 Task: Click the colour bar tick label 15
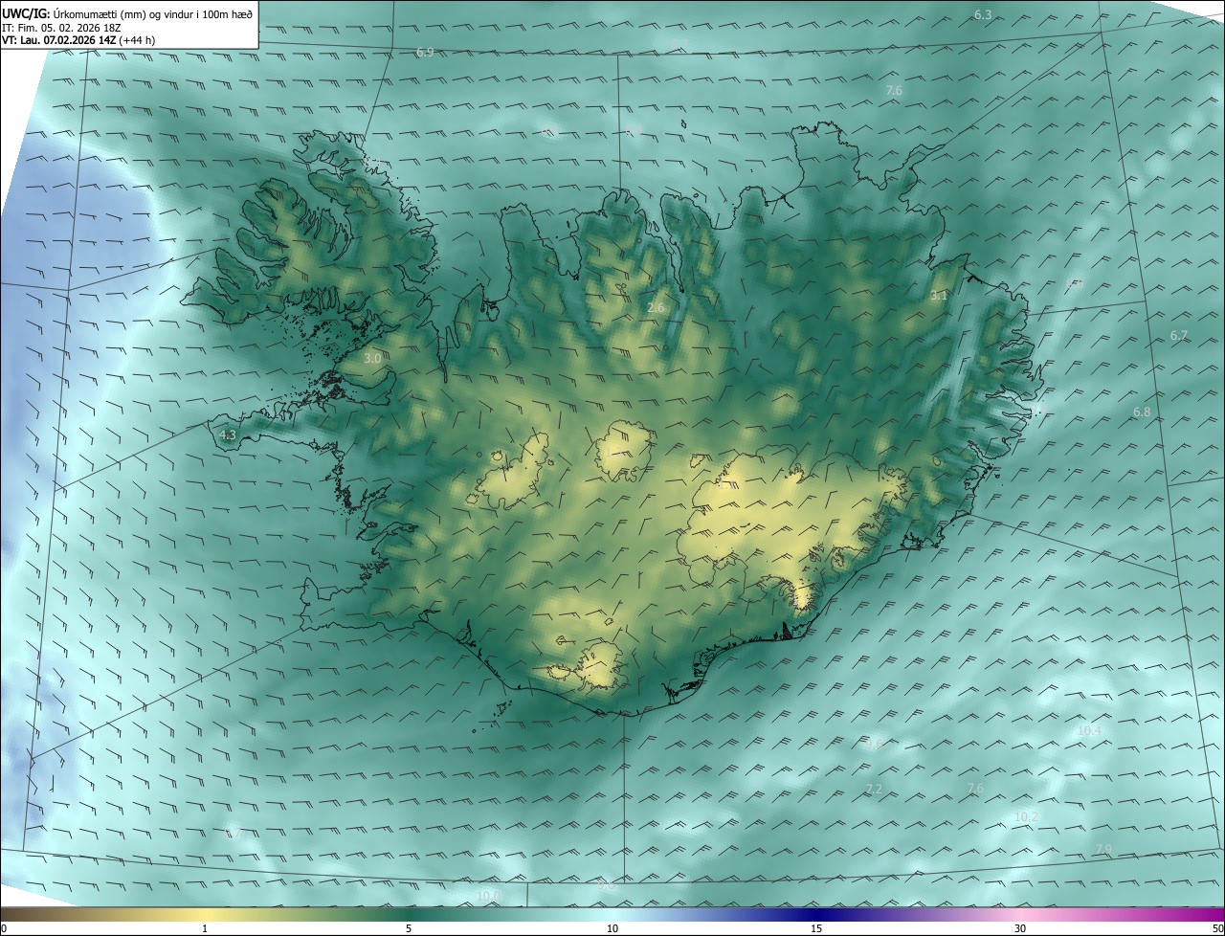point(816,928)
